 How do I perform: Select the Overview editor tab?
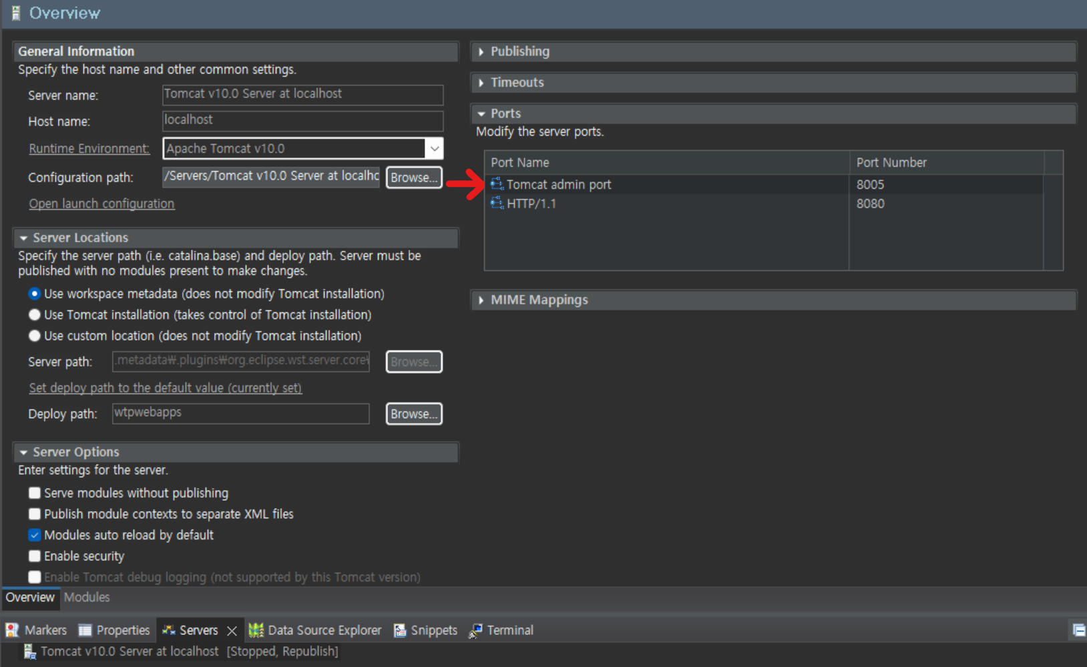pyautogui.click(x=30, y=598)
